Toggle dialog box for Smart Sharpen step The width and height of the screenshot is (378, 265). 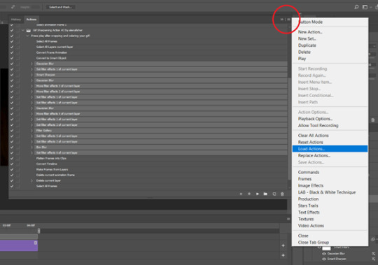click(17, 75)
